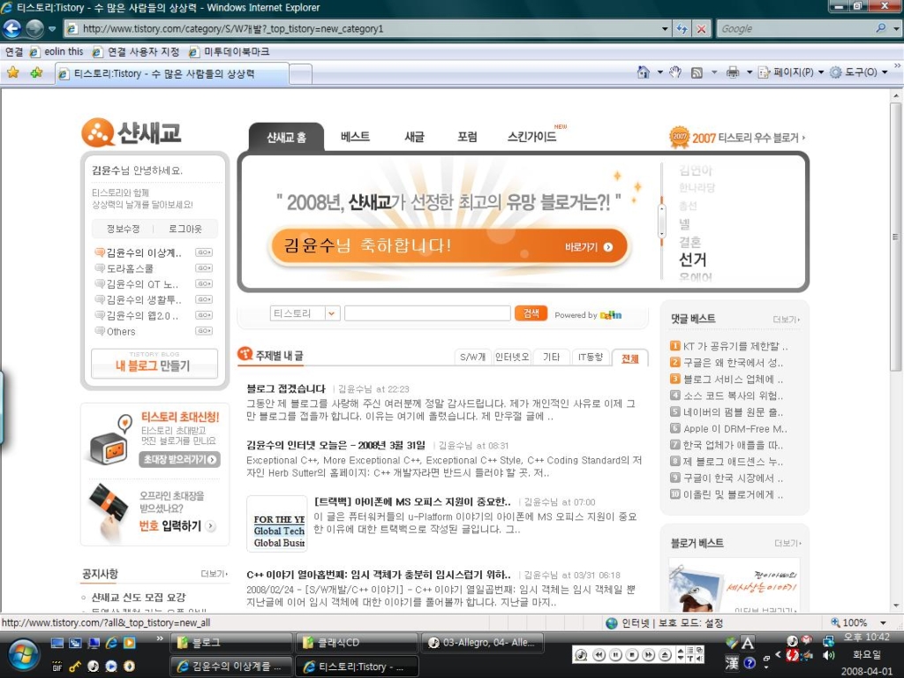This screenshot has height=678, width=904.
Task: Click the 바로가기 button on banner
Action: click(589, 247)
